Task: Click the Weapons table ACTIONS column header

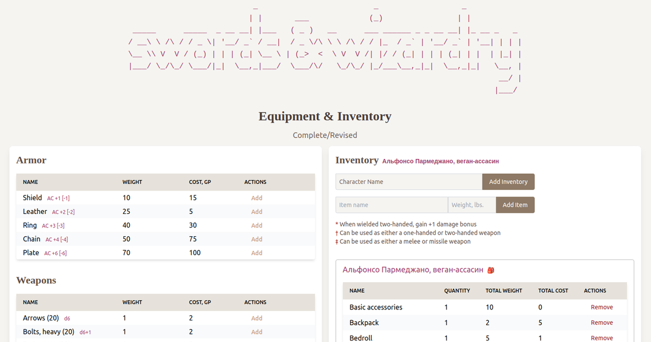Action: (256, 302)
